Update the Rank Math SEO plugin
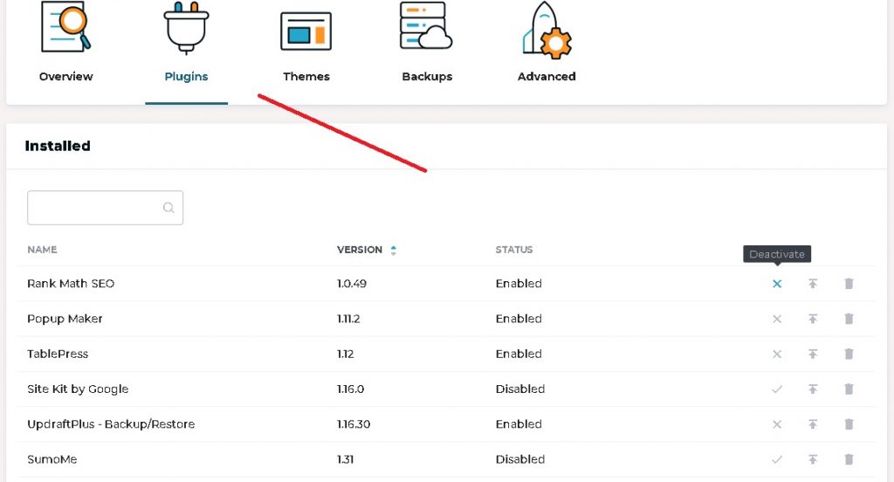This screenshot has width=894, height=482. 813,284
